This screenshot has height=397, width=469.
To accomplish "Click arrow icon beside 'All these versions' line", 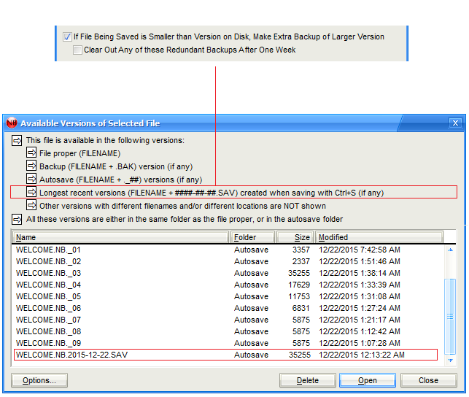I will pos(17,219).
